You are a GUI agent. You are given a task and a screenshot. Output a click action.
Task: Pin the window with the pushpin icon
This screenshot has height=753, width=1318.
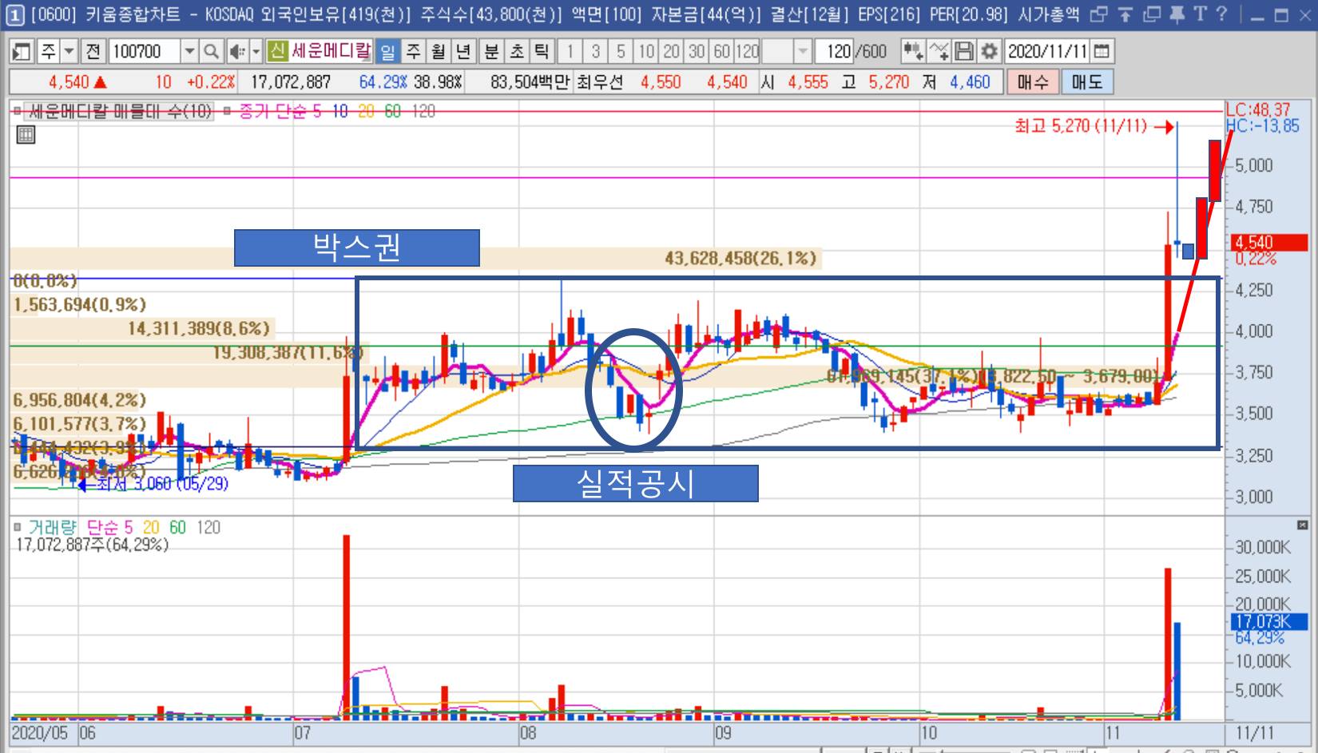click(1177, 14)
